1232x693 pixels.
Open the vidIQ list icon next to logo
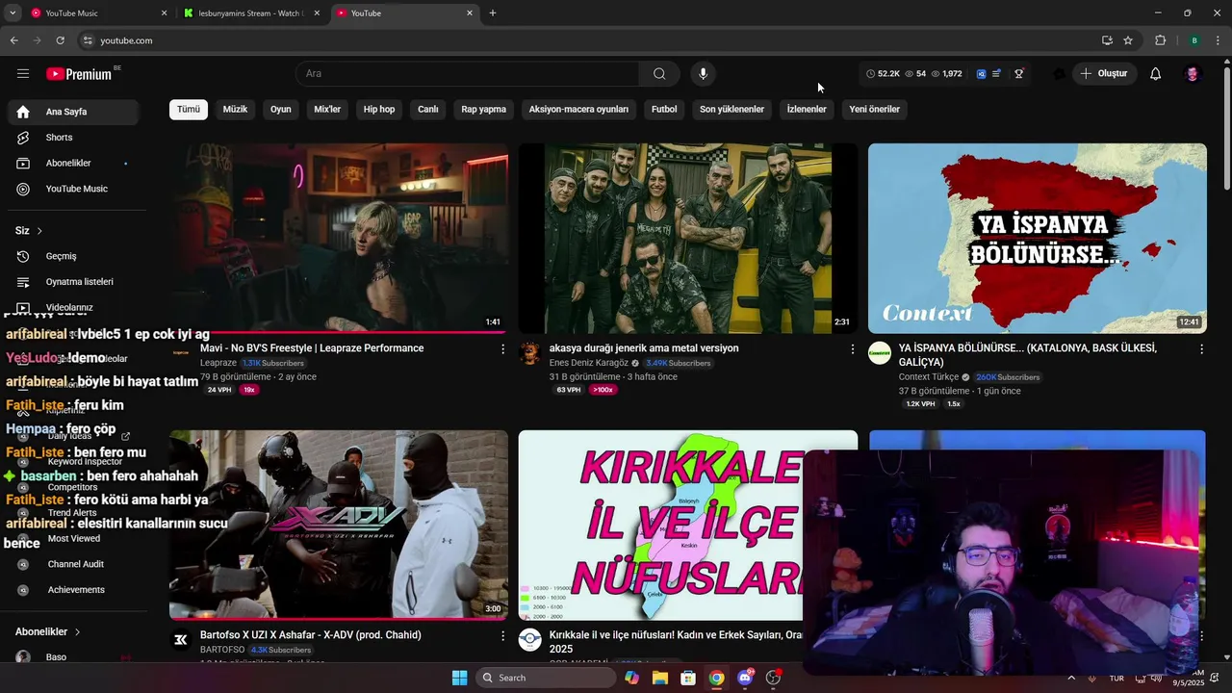tap(996, 73)
